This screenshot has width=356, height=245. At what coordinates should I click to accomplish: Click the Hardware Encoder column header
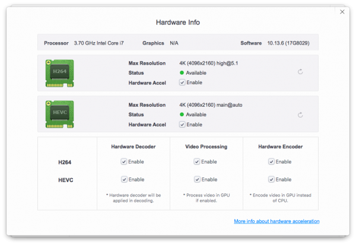280,146
